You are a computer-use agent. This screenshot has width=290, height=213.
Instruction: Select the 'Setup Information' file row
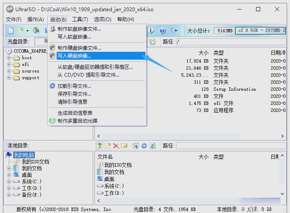tap(191, 89)
